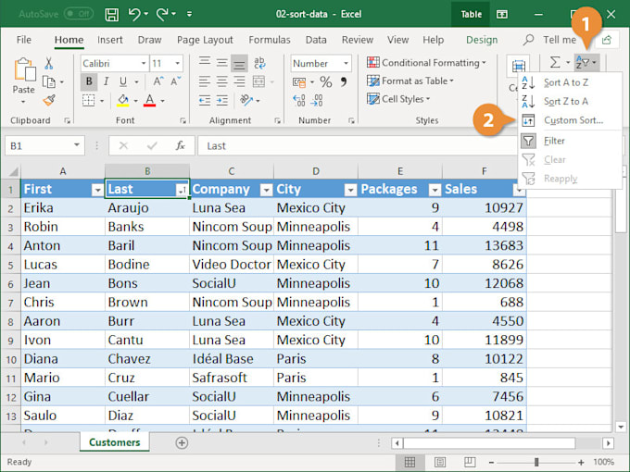Click Increase Decimal icon

pyautogui.click(x=299, y=100)
